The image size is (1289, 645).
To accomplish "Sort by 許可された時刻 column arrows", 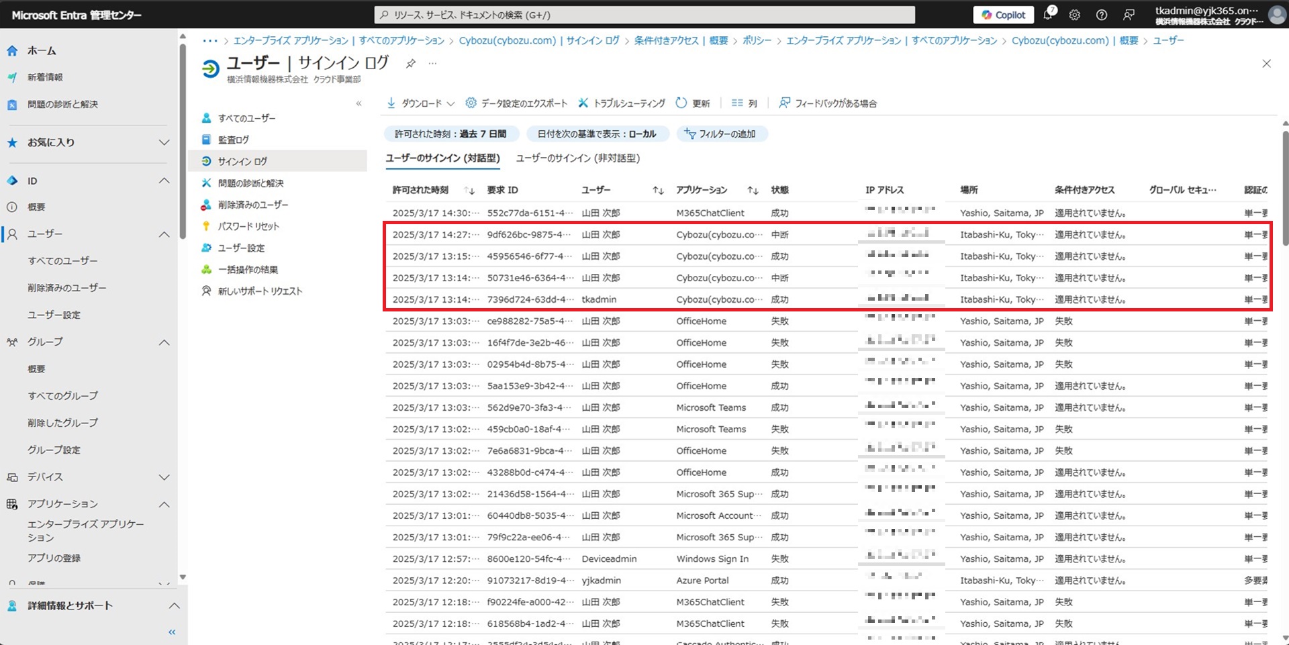I will [x=469, y=191].
